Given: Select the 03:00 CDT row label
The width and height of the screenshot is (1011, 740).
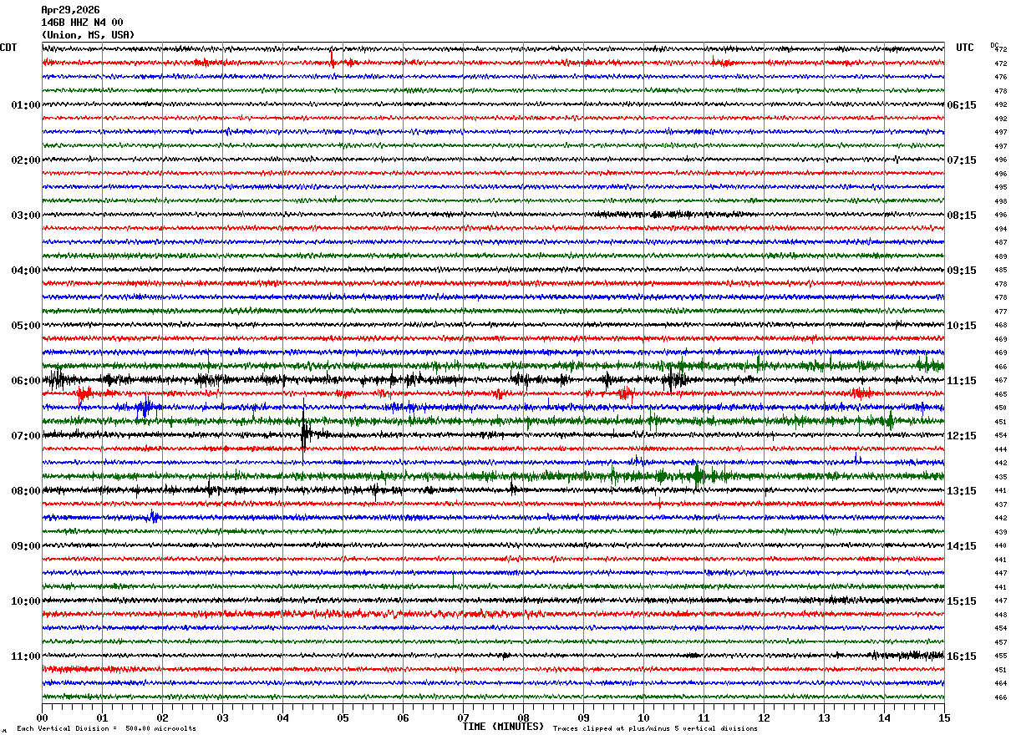Looking at the screenshot, I should (25, 215).
